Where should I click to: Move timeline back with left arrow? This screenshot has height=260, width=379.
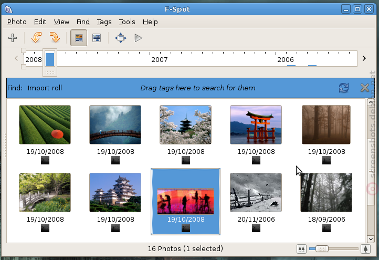point(16,58)
